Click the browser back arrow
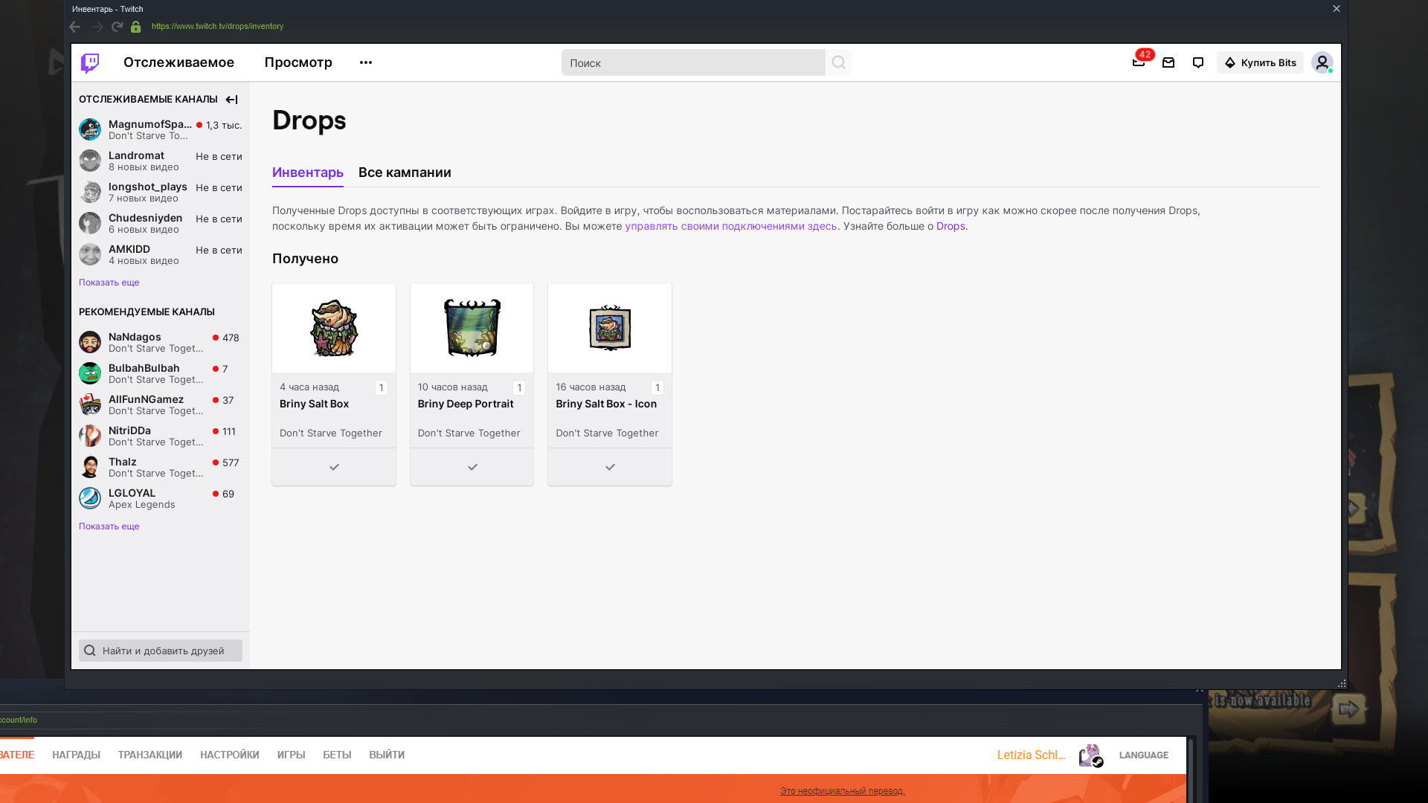The image size is (1428, 803). click(75, 27)
